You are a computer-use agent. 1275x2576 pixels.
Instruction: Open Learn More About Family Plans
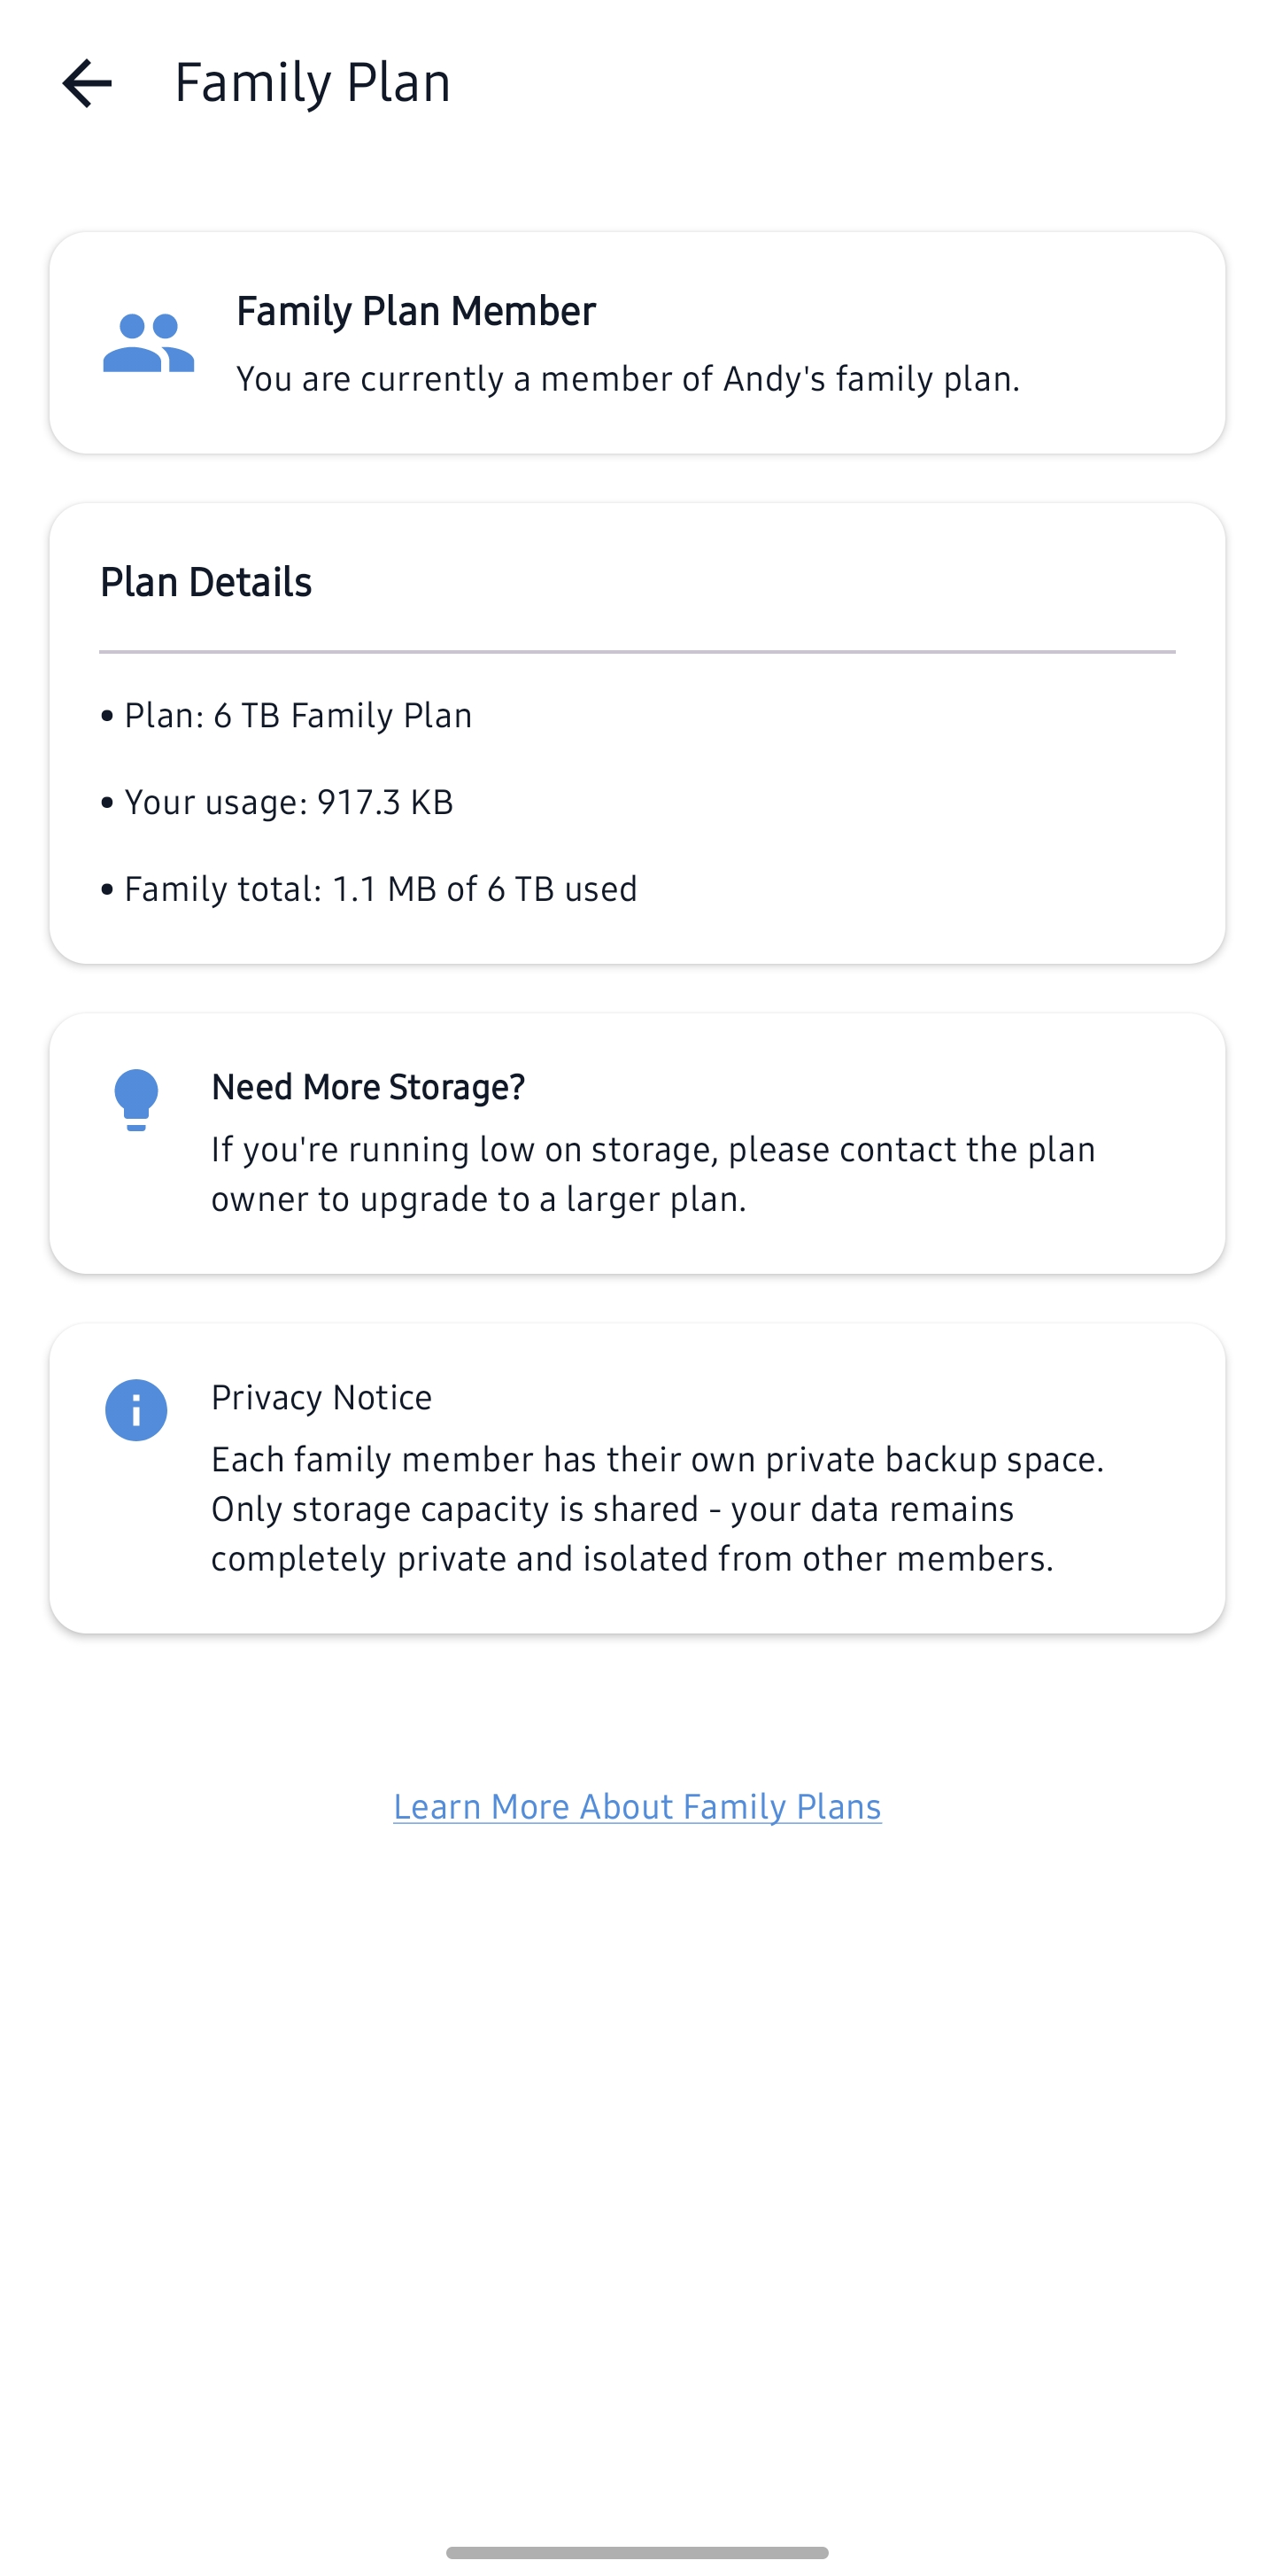637,1806
